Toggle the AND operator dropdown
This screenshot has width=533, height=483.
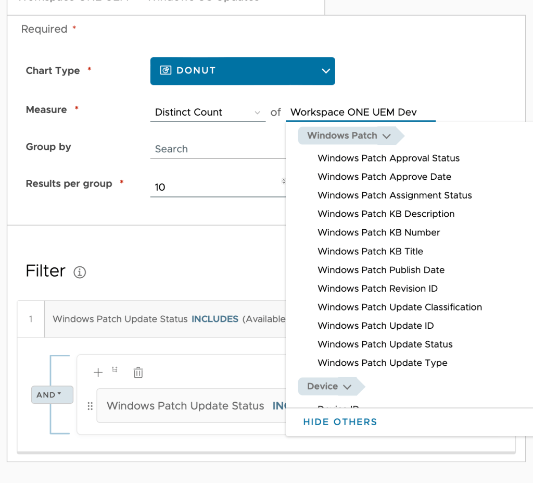coord(52,394)
